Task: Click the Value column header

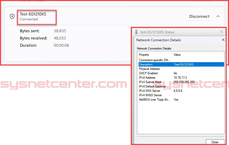Action: [x=198, y=55]
